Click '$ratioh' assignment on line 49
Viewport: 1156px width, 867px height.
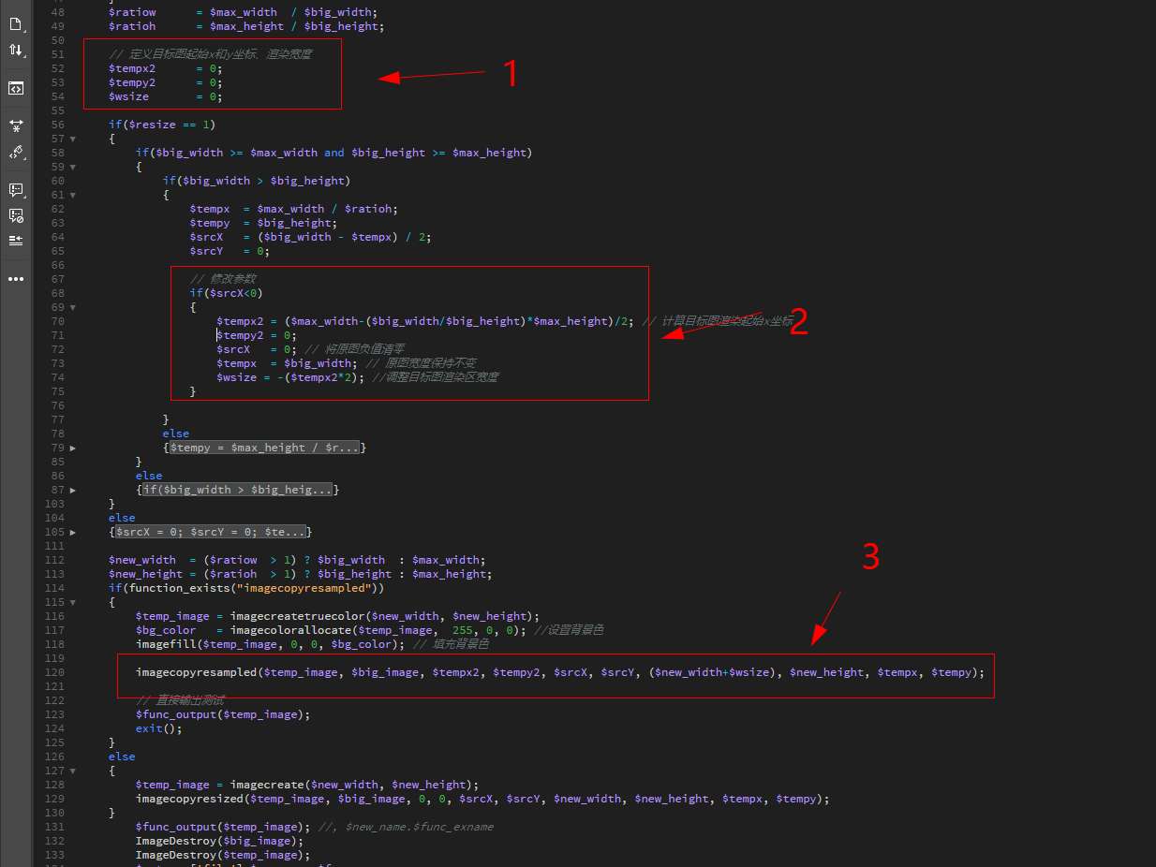click(x=246, y=26)
